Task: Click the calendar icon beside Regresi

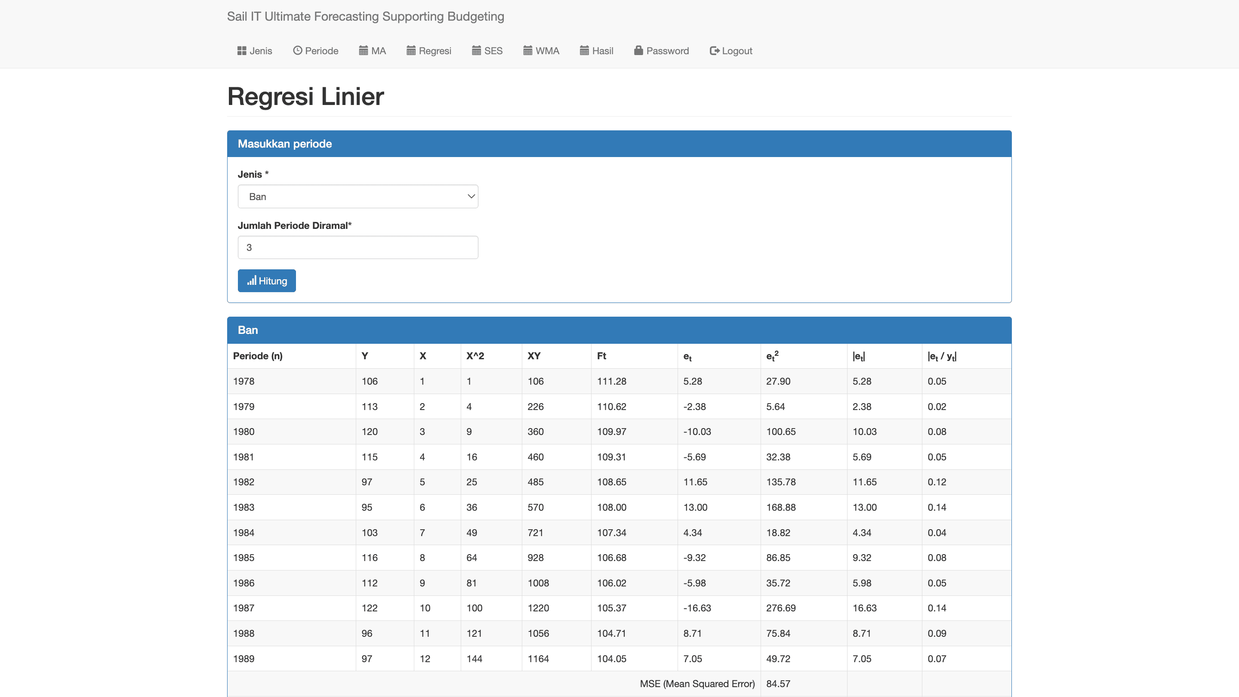Action: point(411,50)
